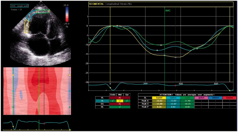This screenshot has height=132, width=238.
Task: Click the Frame = 21 indicator
Action: tap(17, 9)
